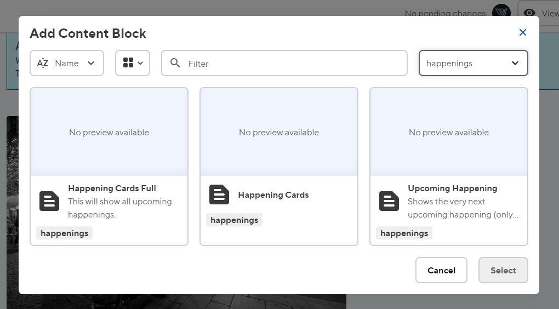Click the happenings tag under Happening Cards
The image size is (559, 309).
235,220
